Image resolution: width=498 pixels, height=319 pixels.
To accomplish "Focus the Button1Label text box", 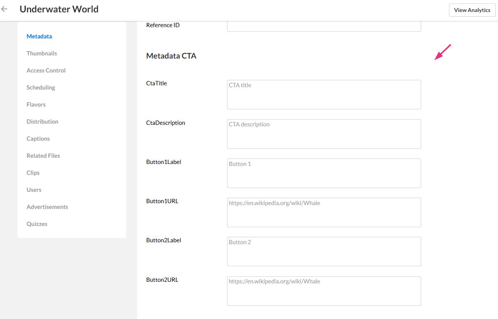I will click(324, 173).
